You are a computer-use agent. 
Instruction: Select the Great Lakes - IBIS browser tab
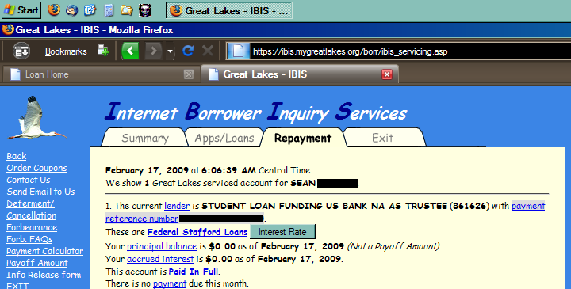(299, 74)
